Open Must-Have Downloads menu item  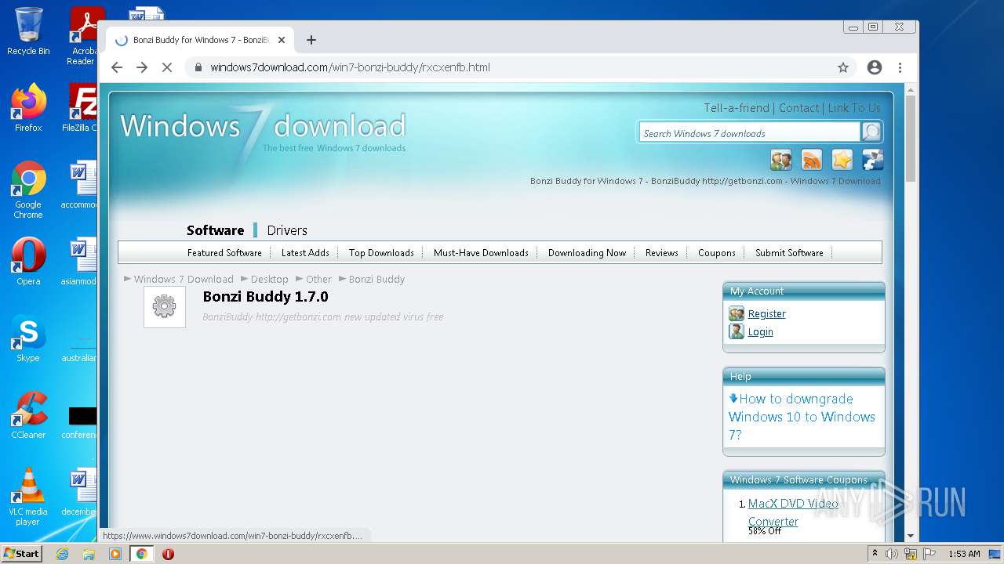coord(481,252)
